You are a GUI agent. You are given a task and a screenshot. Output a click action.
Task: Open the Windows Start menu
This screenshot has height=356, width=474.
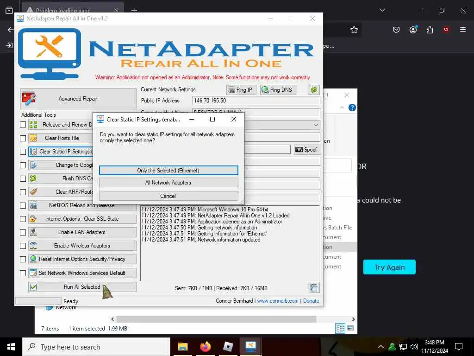(11, 347)
